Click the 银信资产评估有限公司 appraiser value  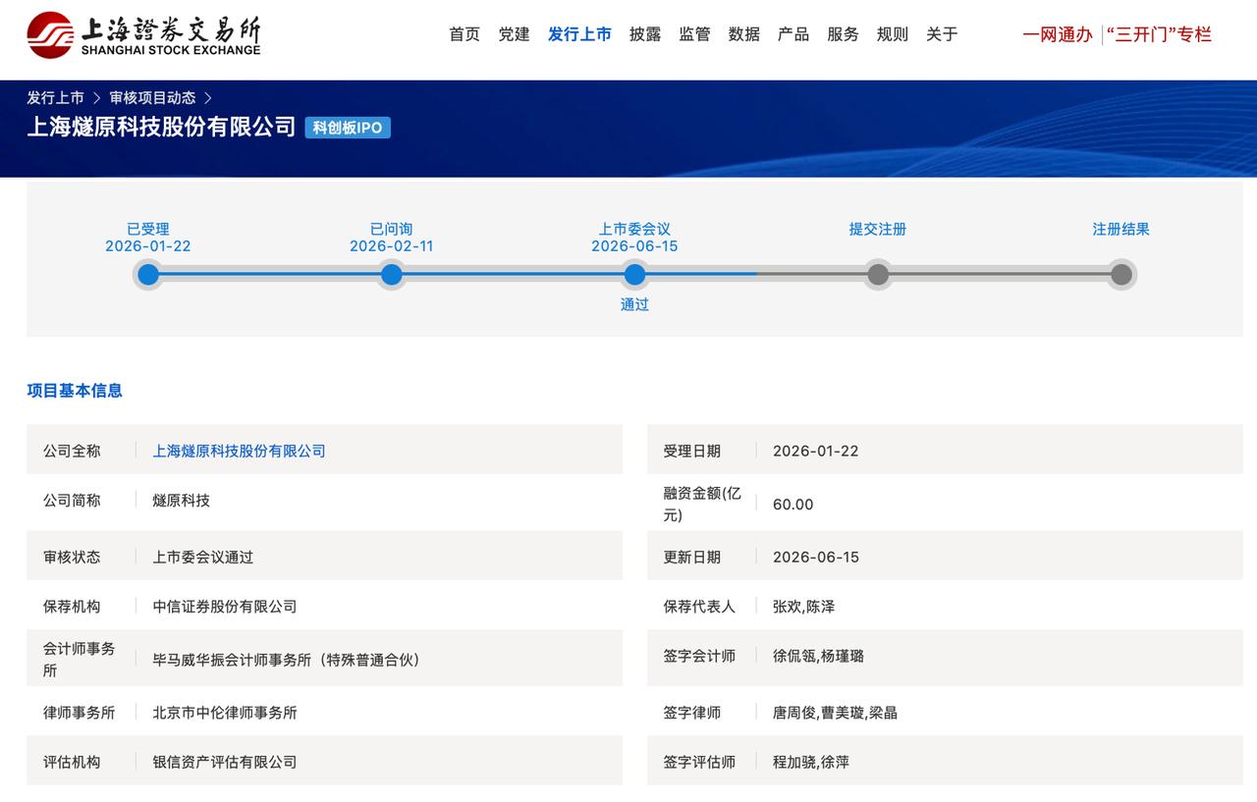pyautogui.click(x=224, y=761)
